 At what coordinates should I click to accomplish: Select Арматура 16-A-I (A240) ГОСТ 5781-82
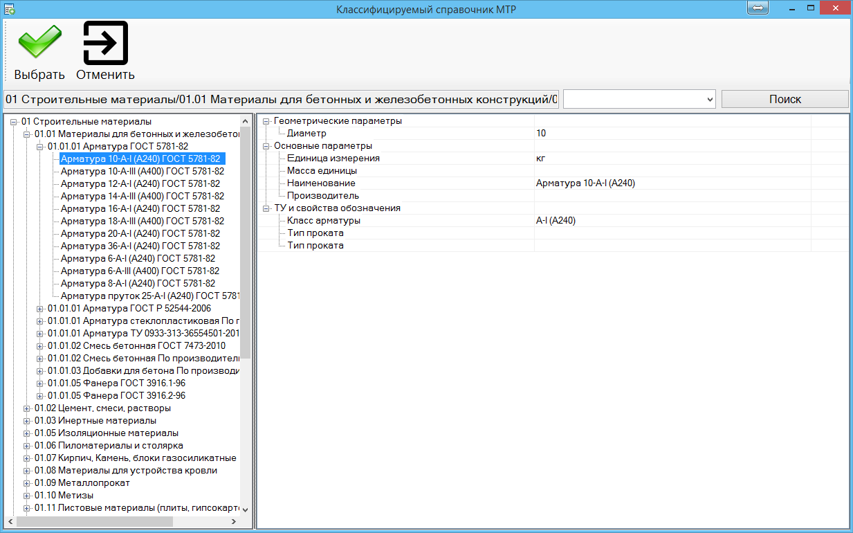pyautogui.click(x=140, y=208)
